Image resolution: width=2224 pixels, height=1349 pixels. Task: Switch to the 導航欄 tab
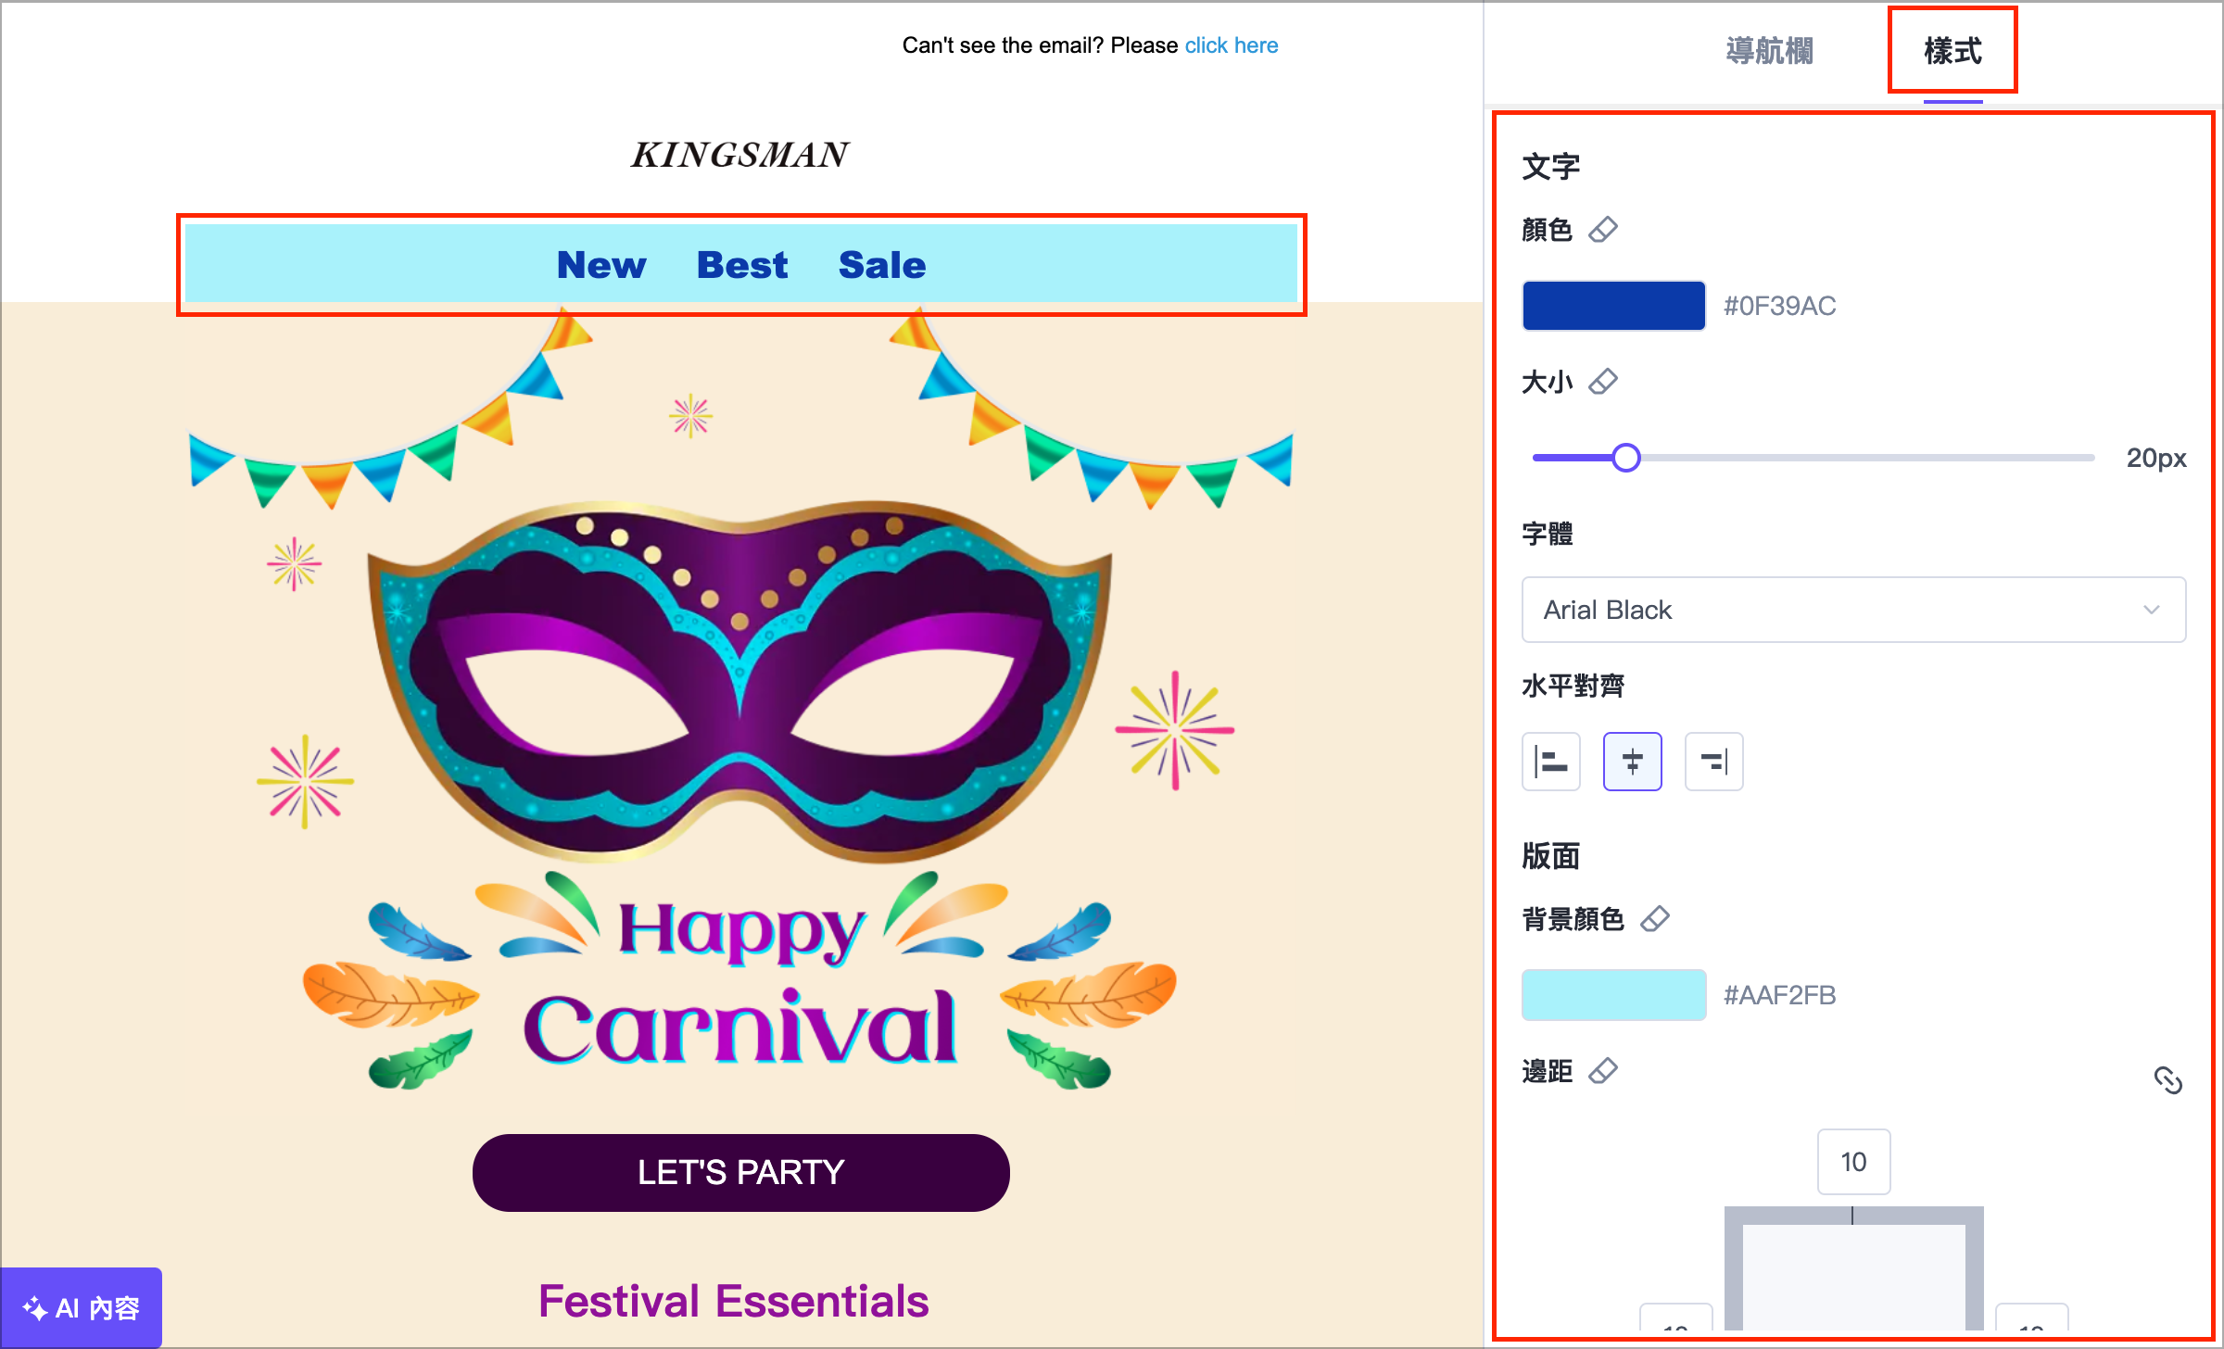(1769, 51)
